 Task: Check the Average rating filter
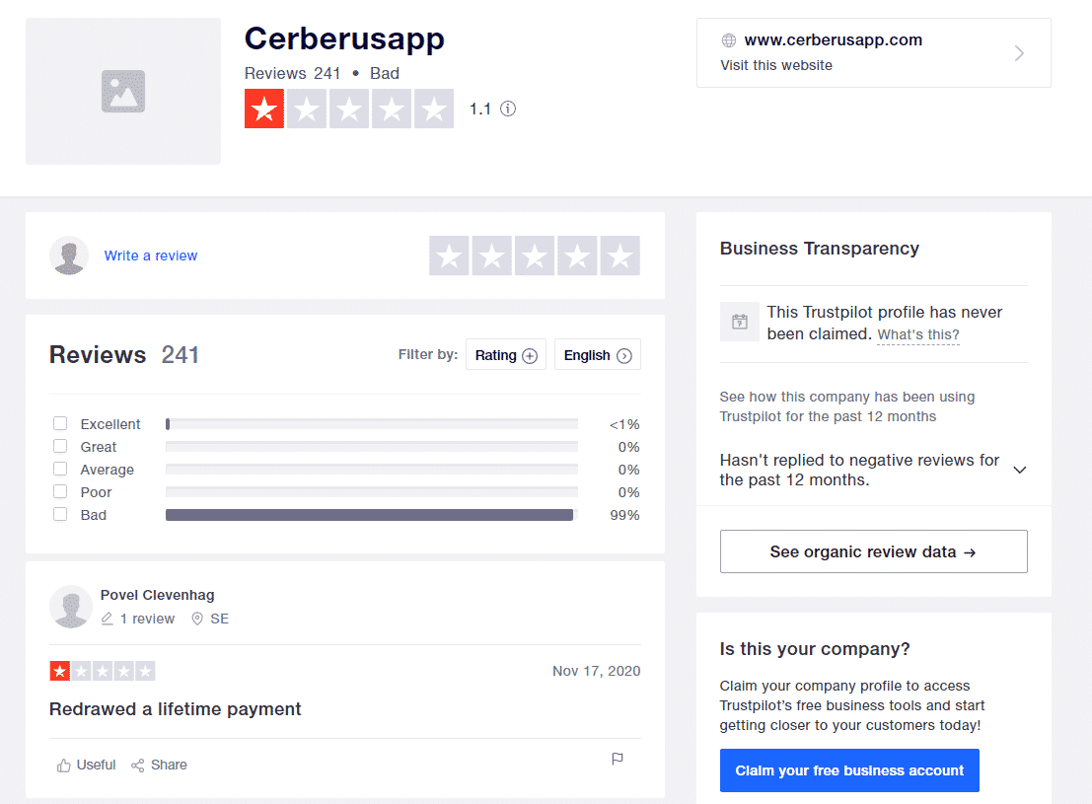(60, 469)
